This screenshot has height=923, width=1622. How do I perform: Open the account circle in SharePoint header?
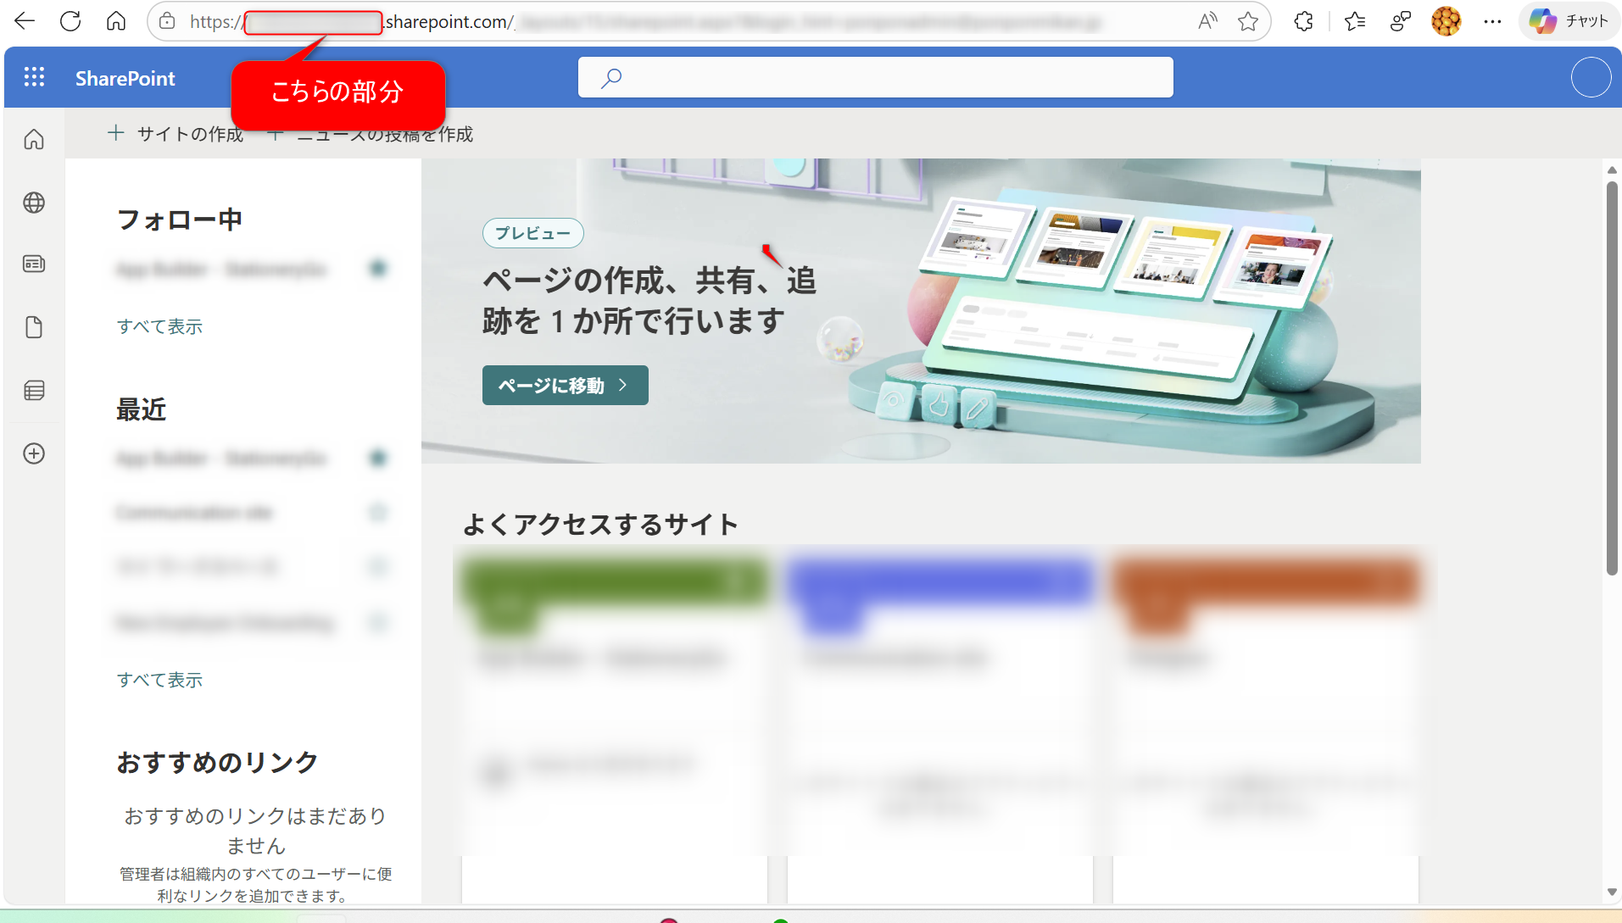tap(1591, 77)
